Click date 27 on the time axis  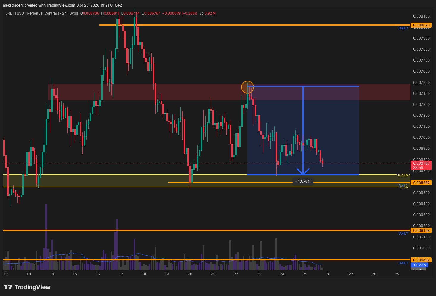click(x=351, y=274)
